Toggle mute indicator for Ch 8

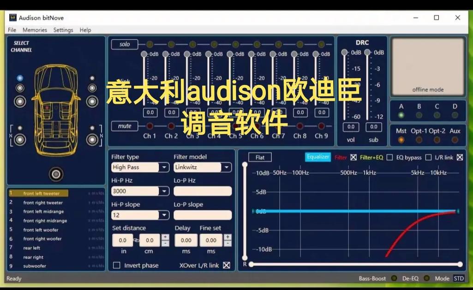(300, 126)
